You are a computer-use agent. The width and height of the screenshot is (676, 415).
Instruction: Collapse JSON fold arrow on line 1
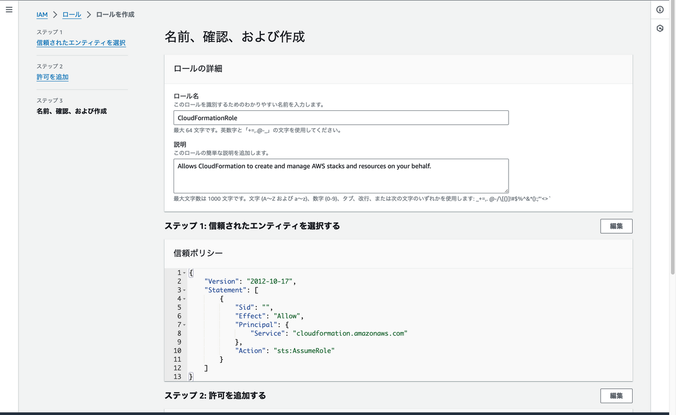pos(184,273)
